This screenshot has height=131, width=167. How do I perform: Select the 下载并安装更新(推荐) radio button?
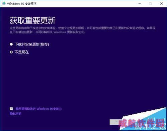[11, 44]
